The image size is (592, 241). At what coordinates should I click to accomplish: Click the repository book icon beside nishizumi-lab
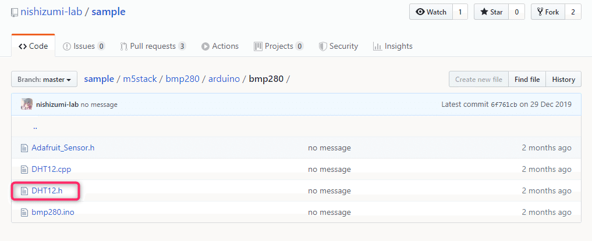[15, 12]
